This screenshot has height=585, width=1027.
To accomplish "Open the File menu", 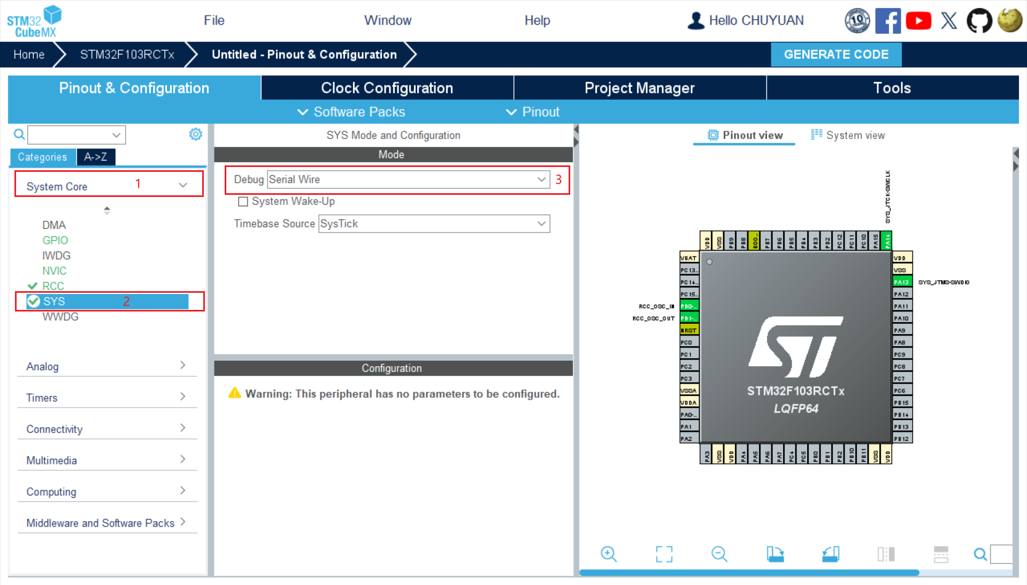I will tap(214, 20).
